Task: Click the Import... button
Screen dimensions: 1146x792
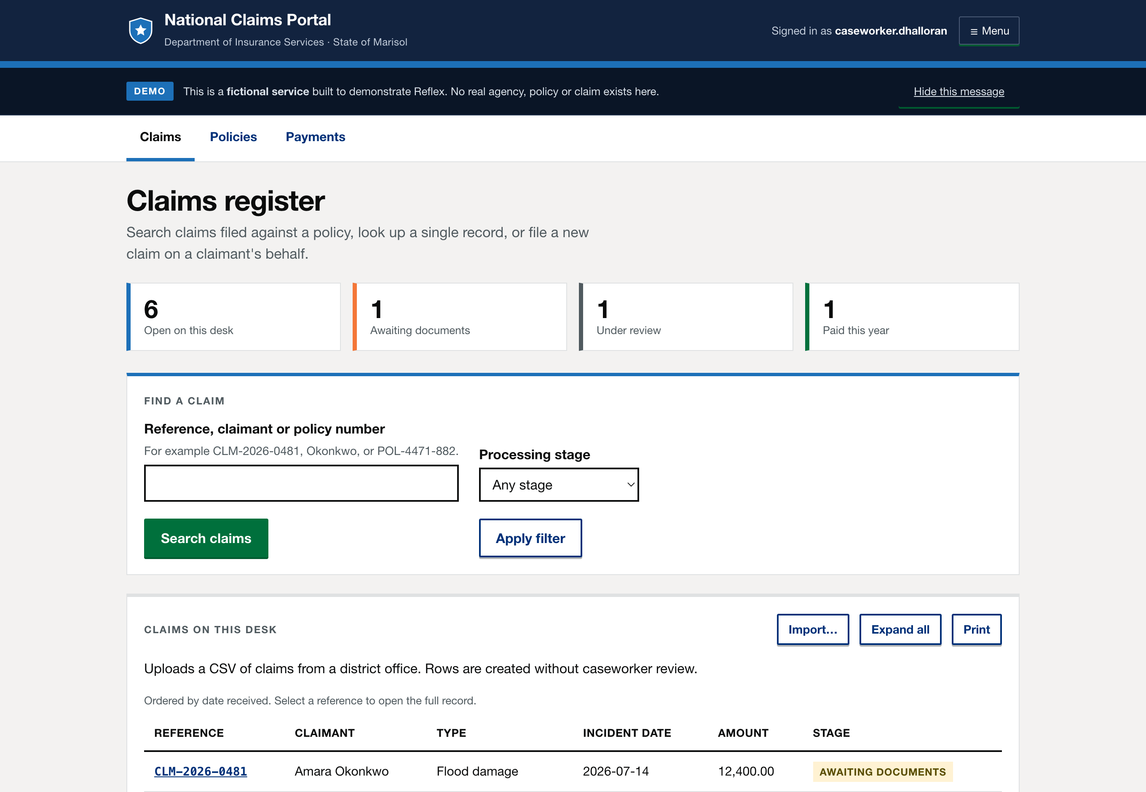Action: pyautogui.click(x=812, y=629)
